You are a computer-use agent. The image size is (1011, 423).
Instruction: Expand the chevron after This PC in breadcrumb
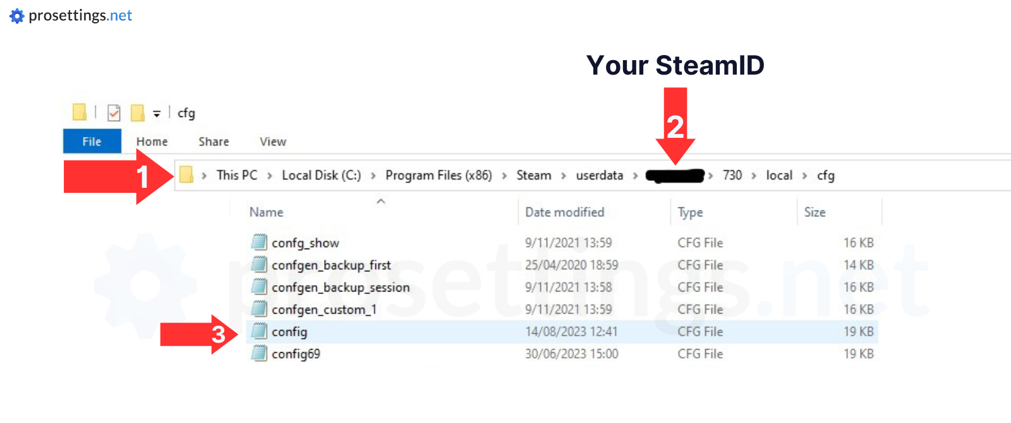point(269,176)
